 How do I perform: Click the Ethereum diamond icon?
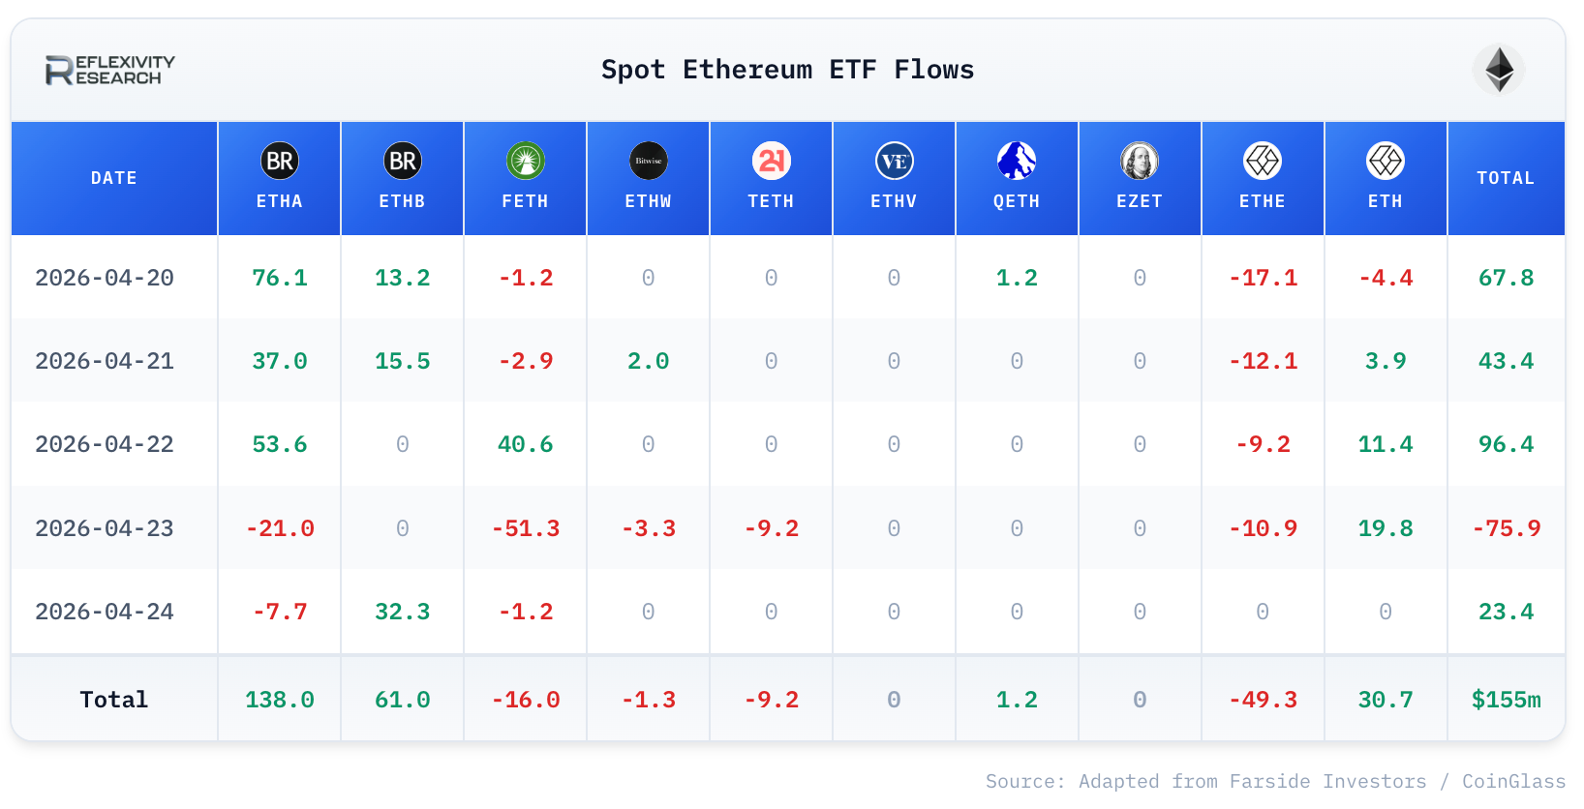1499,70
